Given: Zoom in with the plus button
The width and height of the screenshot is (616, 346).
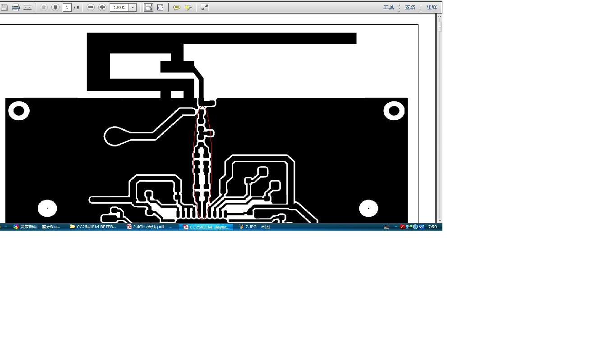Looking at the screenshot, I should (x=102, y=7).
